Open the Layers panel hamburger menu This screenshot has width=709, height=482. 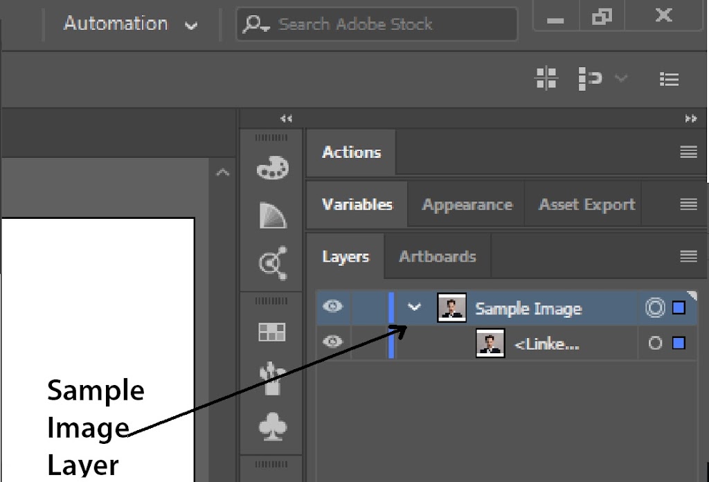(x=688, y=256)
